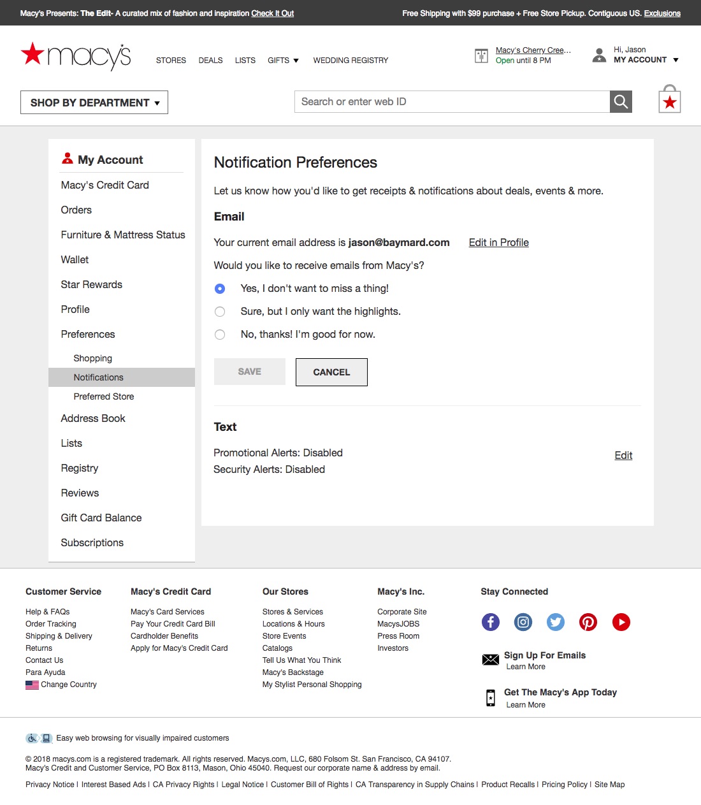The image size is (701, 805).
Task: Expand the SHOP BY DEPARTMENT menu
Action: (x=94, y=102)
